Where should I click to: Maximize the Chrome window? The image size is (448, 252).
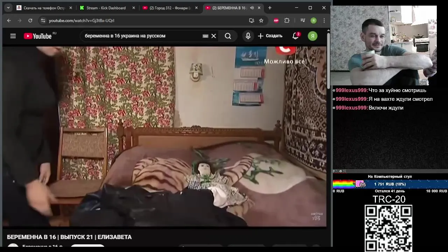(x=310, y=8)
